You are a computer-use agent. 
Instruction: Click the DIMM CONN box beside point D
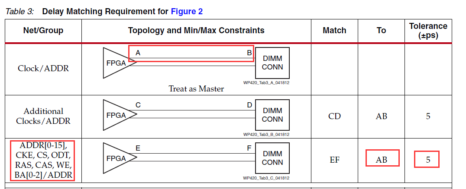tap(272, 115)
